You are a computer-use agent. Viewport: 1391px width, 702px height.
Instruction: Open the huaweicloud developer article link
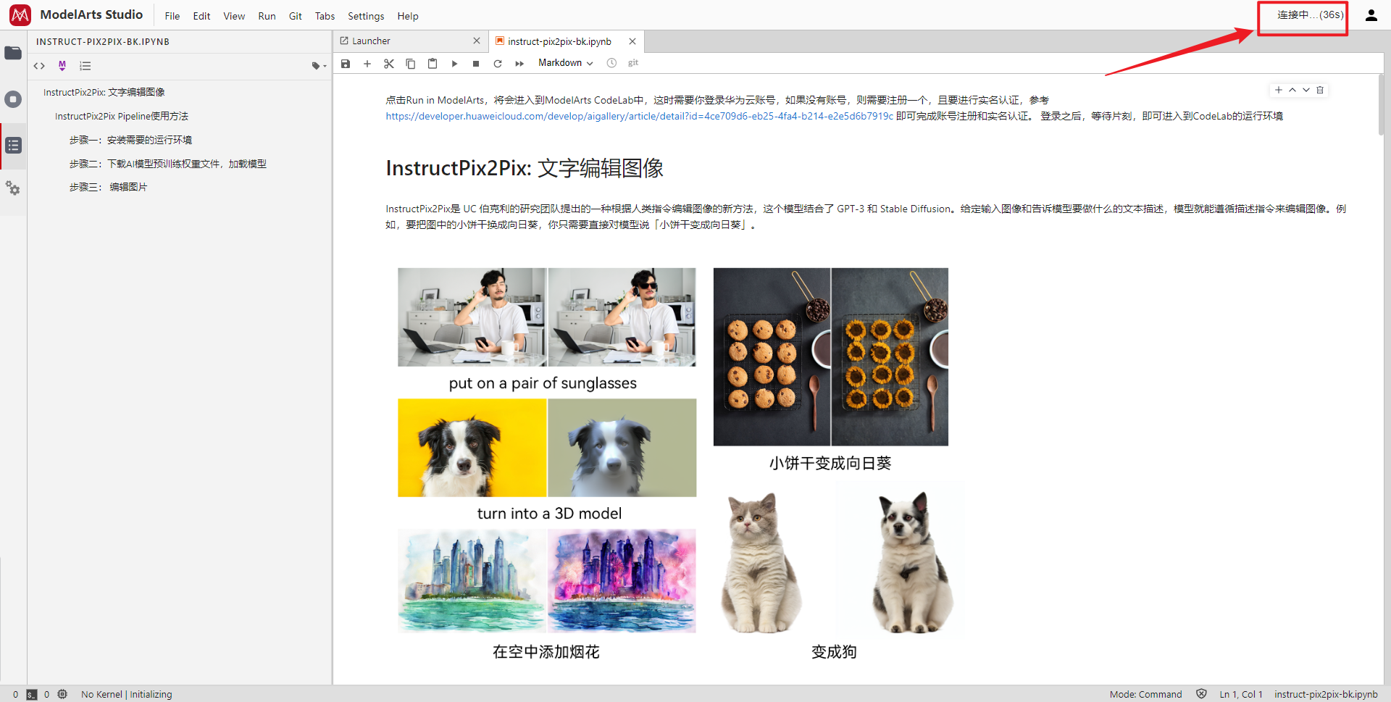(639, 116)
